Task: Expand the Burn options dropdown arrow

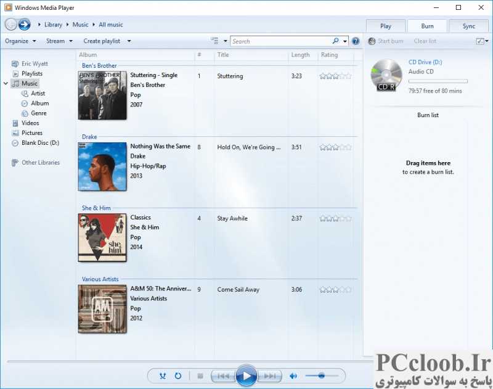Action: pos(487,41)
